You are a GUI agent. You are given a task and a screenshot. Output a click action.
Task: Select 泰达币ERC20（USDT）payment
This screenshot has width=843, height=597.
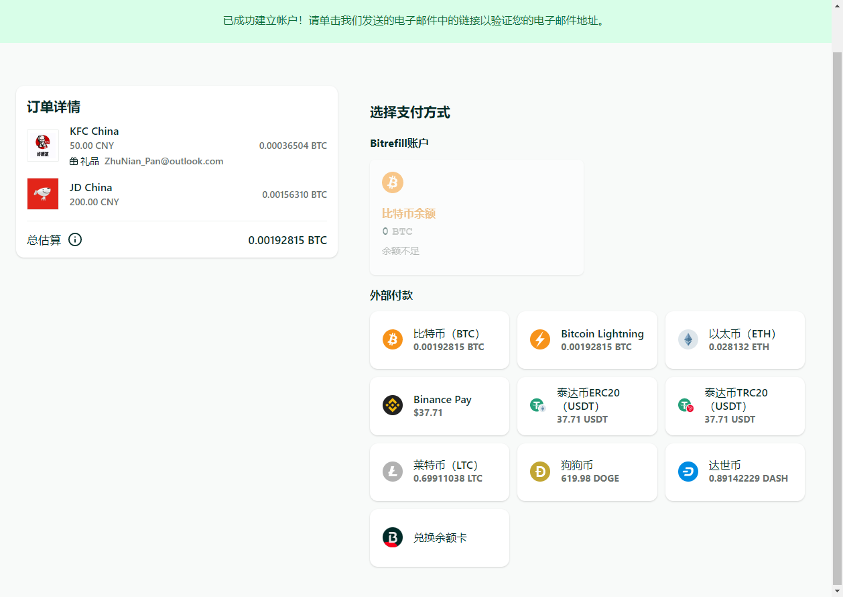pos(587,406)
